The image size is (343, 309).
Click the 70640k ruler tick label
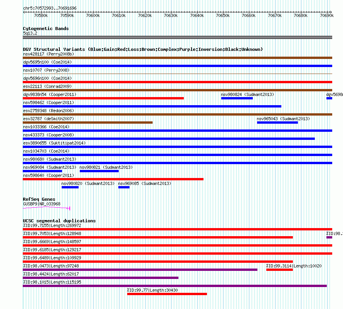coord(197,15)
